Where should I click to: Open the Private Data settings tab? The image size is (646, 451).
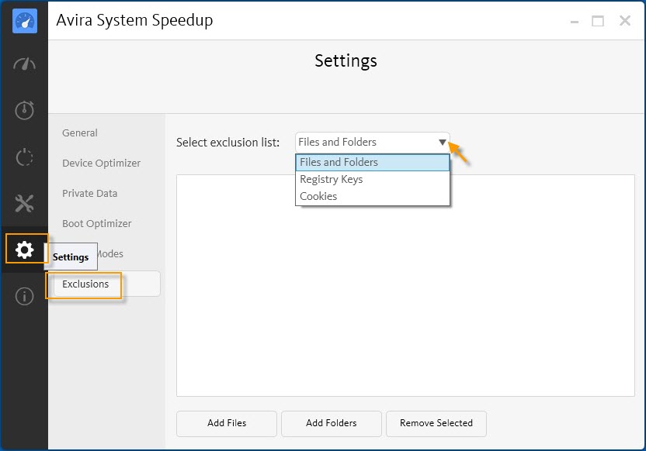click(90, 193)
